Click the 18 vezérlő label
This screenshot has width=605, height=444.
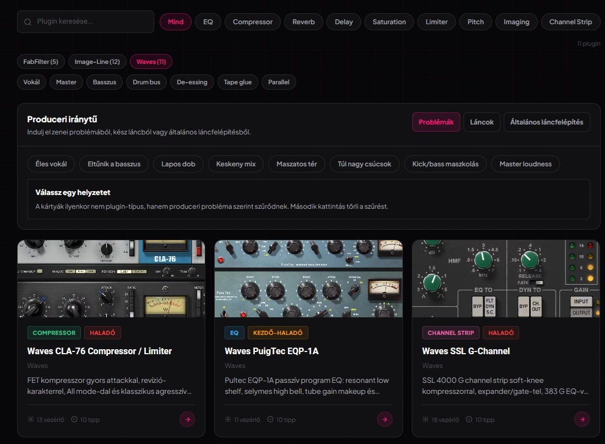pos(445,420)
